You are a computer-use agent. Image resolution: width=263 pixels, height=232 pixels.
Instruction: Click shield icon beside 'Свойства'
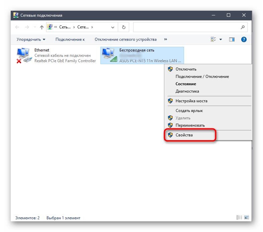(x=170, y=135)
